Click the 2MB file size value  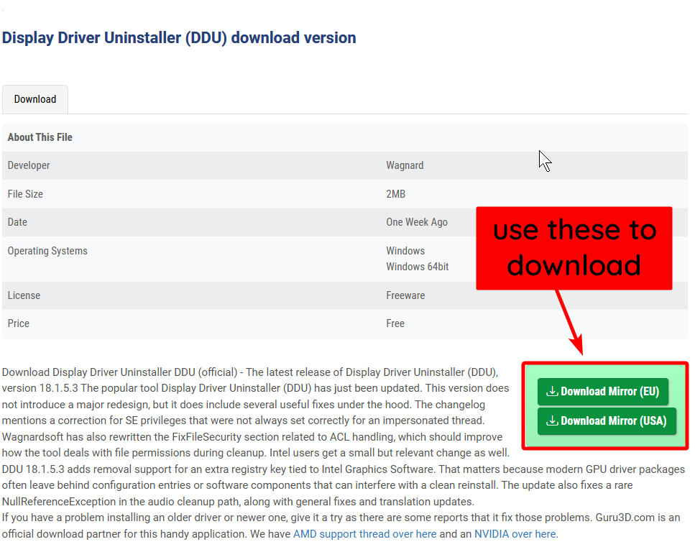click(x=396, y=193)
